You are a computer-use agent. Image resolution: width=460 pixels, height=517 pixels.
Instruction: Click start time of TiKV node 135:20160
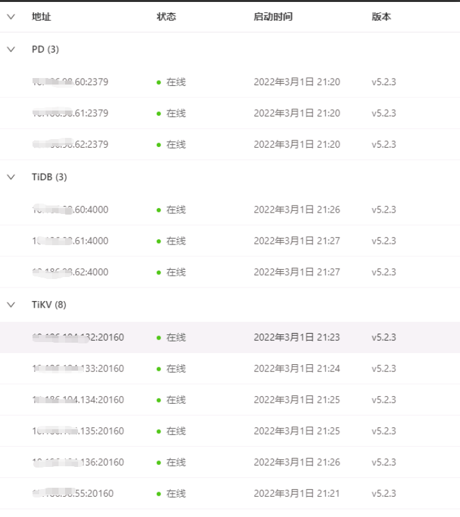click(297, 431)
